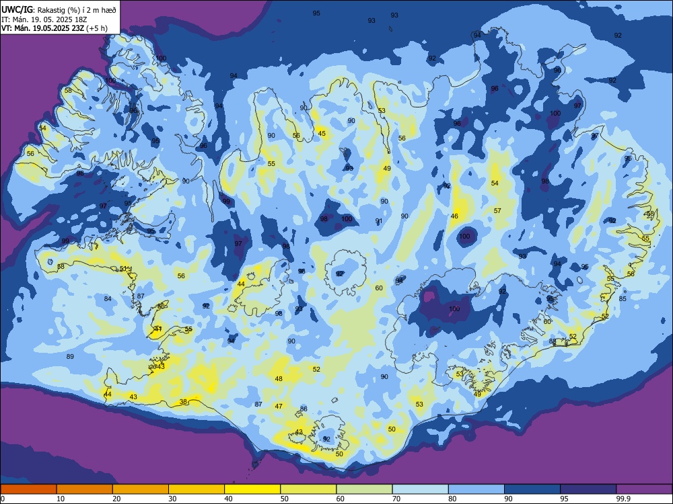This screenshot has height=504, width=673.
Task: Click the 'VT: Mán. 19.05.2025 23Z (+5 h)' line
Action: 55,28
